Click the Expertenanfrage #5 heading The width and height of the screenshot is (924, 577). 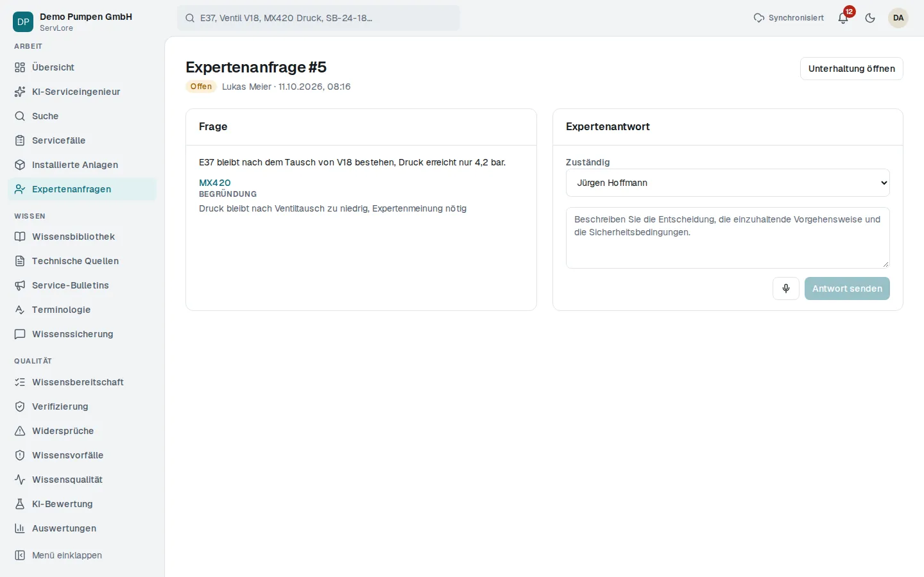click(256, 67)
